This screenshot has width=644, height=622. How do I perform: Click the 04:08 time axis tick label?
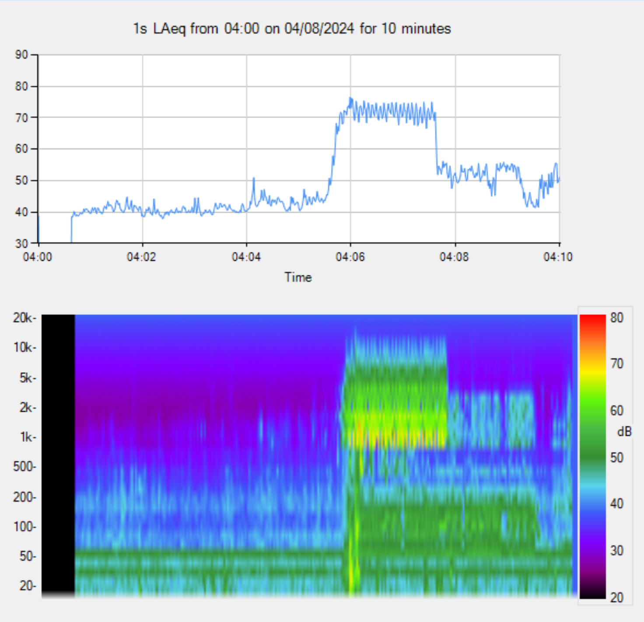click(x=454, y=257)
